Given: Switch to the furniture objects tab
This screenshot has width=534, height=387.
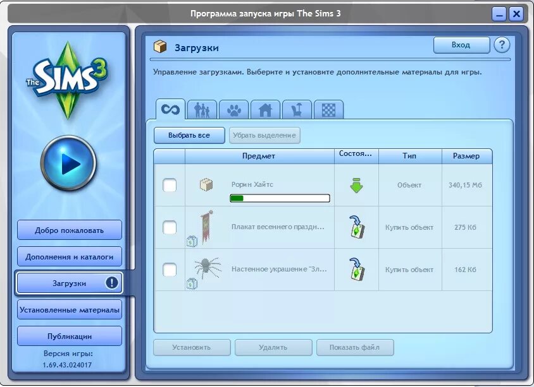Looking at the screenshot, I should tap(297, 110).
